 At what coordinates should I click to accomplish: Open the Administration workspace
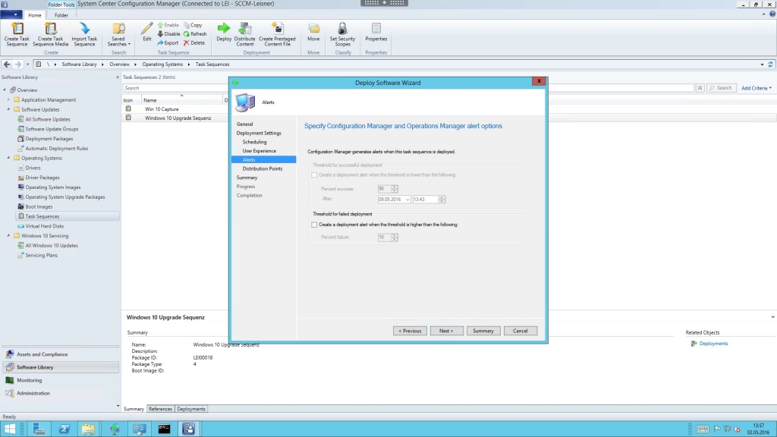(x=61, y=393)
